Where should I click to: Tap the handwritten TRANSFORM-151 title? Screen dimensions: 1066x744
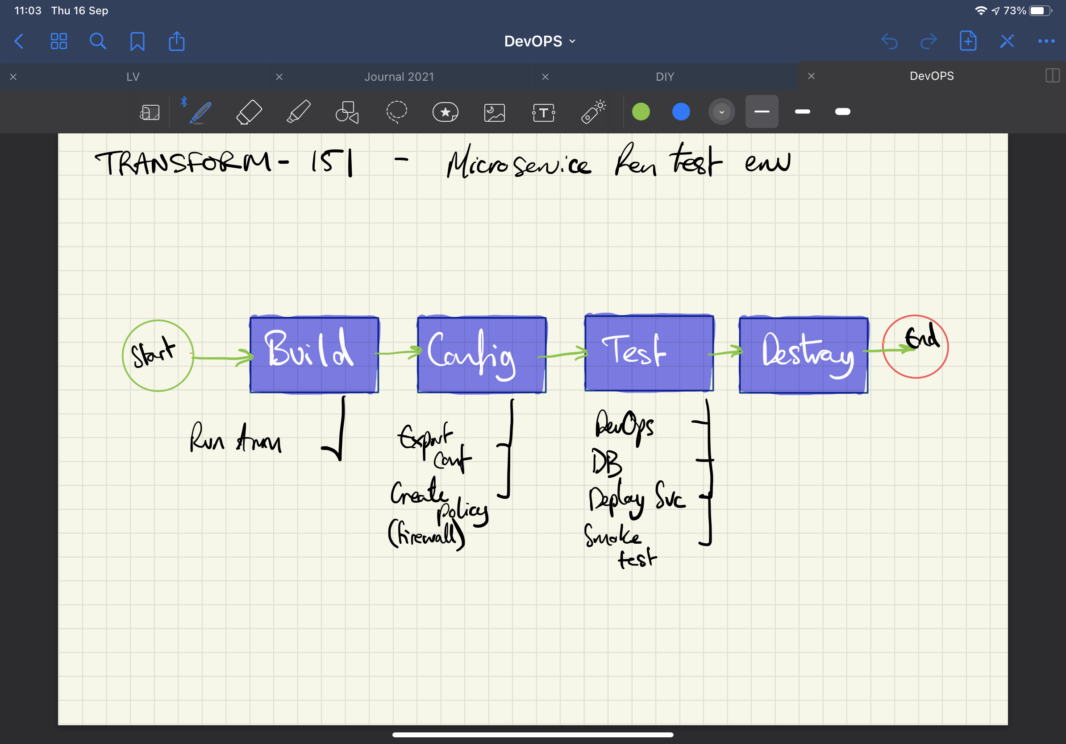224,162
